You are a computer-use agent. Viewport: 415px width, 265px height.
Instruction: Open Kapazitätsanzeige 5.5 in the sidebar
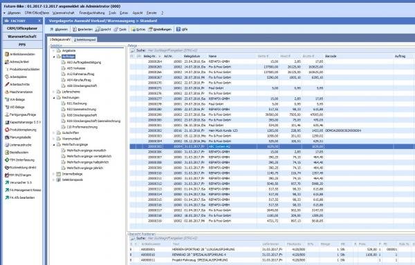pyautogui.click(x=23, y=122)
